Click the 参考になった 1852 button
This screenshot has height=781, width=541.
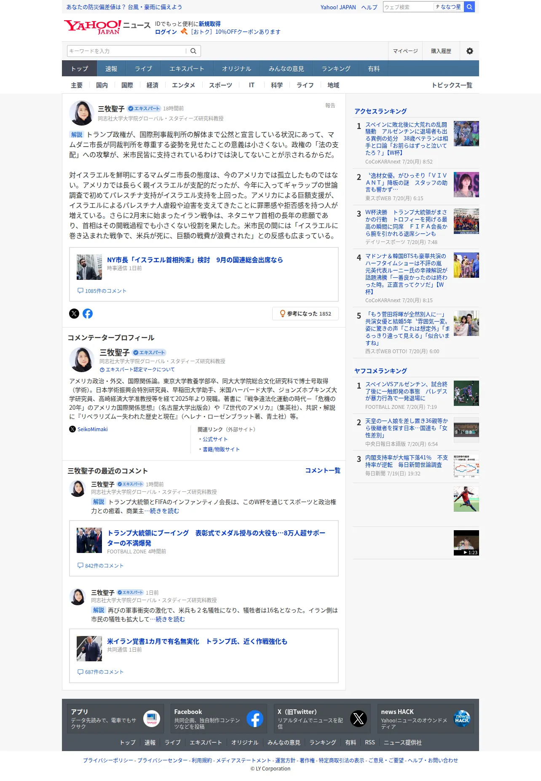coord(305,314)
